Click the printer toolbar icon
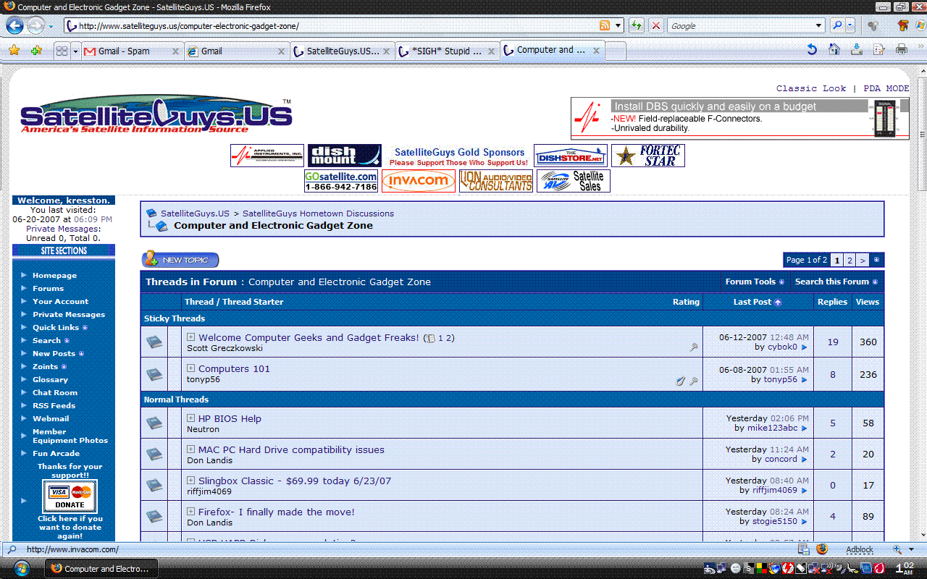Viewport: 927px width, 579px height. pyautogui.click(x=902, y=50)
